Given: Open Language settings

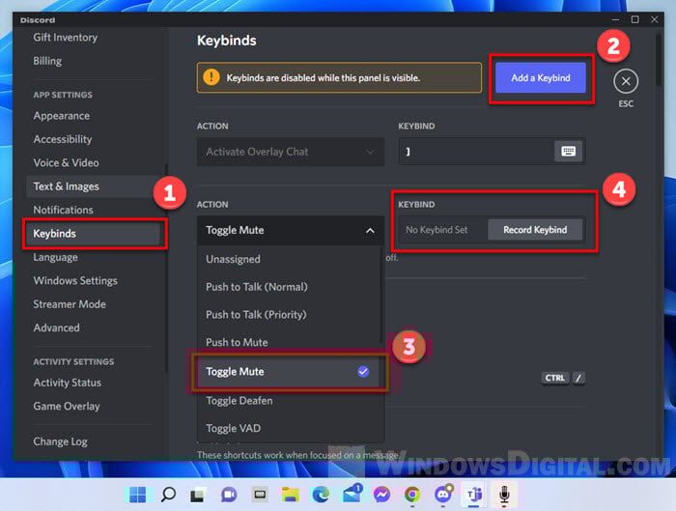Looking at the screenshot, I should pyautogui.click(x=56, y=257).
